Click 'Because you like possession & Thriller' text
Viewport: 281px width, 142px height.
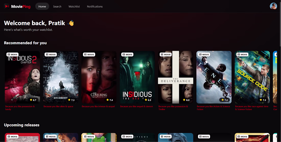(x=173, y=108)
